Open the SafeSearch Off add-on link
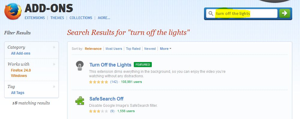This screenshot has height=119, width=300. 106,99
